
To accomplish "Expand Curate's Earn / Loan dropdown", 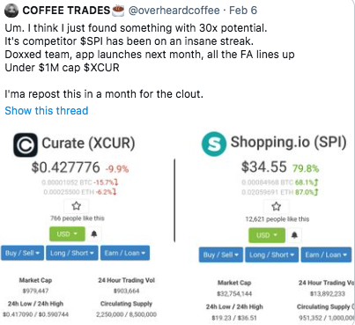I will coord(125,253).
